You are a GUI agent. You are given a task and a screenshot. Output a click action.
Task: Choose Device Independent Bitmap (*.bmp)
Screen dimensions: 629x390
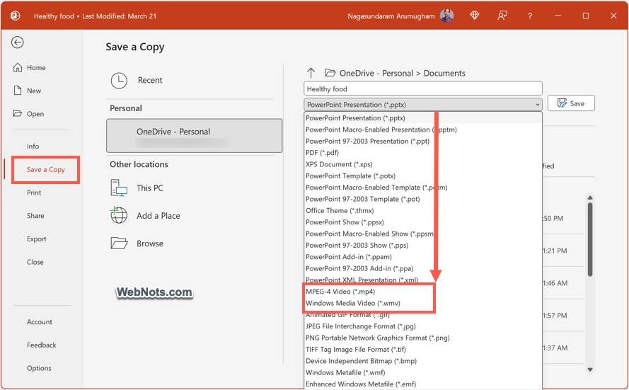(x=423, y=361)
